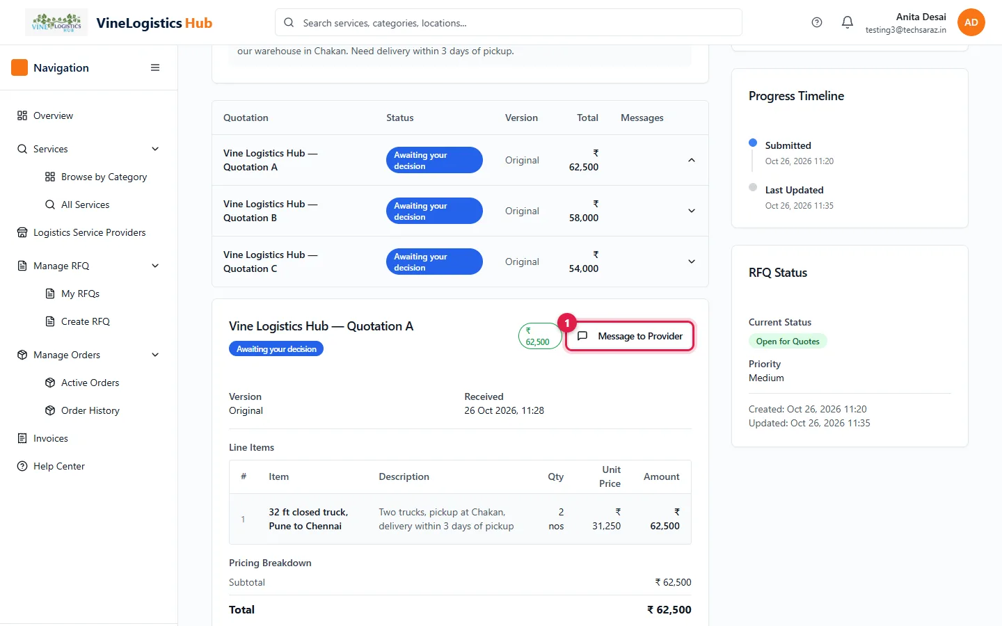Click the Help Center question icon

coord(22,466)
